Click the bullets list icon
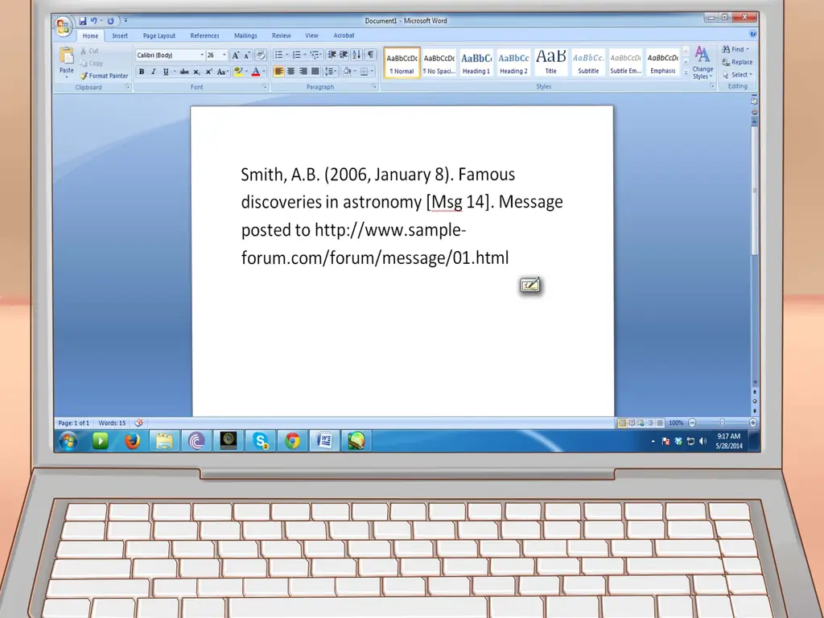 point(279,55)
